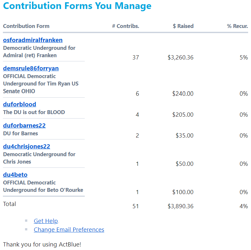Click the $3,260.36 raised amount
Viewport: 251px width, 250px height.
181,58
